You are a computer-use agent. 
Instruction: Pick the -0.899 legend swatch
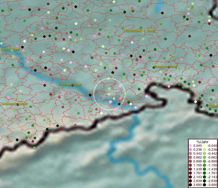pos(204,161)
